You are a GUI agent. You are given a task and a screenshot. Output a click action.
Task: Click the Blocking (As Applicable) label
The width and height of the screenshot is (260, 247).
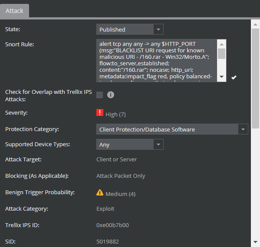(x=37, y=176)
